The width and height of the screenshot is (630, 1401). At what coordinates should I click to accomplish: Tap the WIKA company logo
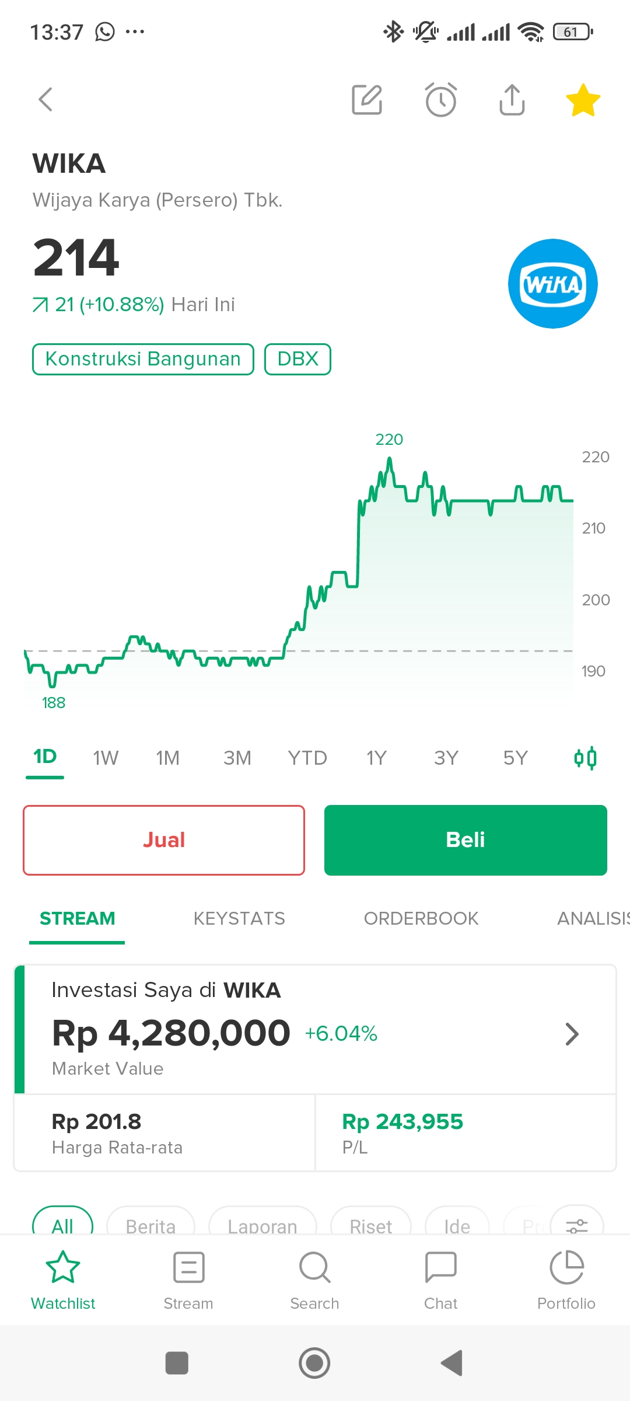click(x=553, y=284)
